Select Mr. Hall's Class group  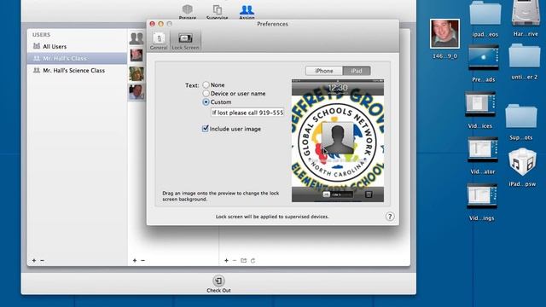77,58
